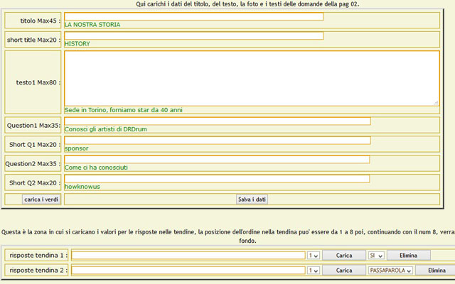455x284 pixels.
Task: Open position dropdown for risposte tendina 1
Action: tap(314, 255)
